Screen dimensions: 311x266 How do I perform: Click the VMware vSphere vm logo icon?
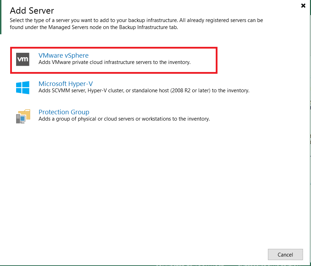(23, 59)
